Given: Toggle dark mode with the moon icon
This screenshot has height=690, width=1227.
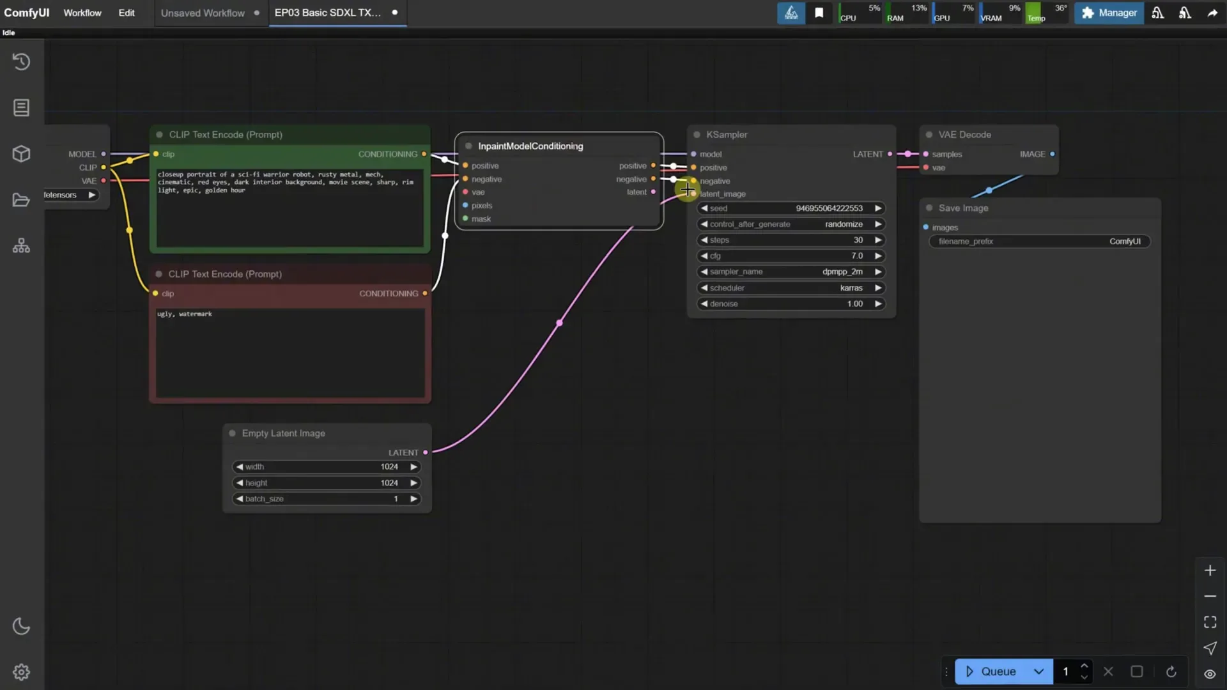Looking at the screenshot, I should click(21, 626).
